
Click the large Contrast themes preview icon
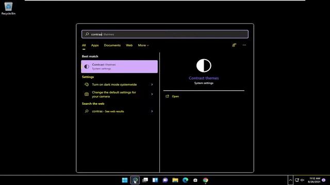tap(204, 66)
